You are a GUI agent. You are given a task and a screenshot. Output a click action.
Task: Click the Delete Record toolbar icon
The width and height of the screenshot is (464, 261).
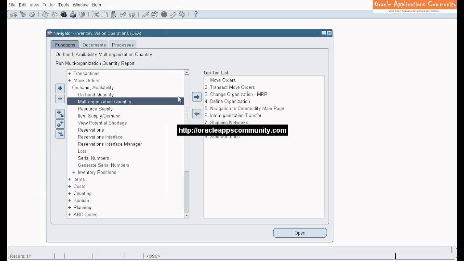(132, 14)
